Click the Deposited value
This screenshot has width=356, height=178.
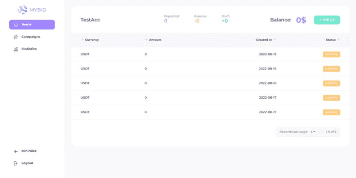166,21
